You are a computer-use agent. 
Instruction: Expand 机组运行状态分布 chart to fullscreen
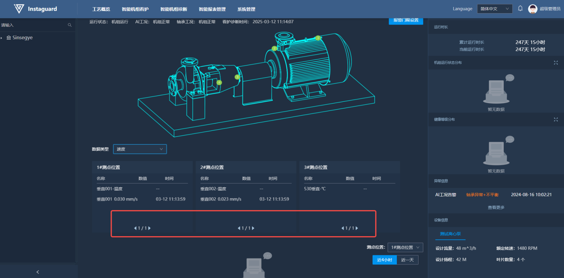tap(556, 62)
